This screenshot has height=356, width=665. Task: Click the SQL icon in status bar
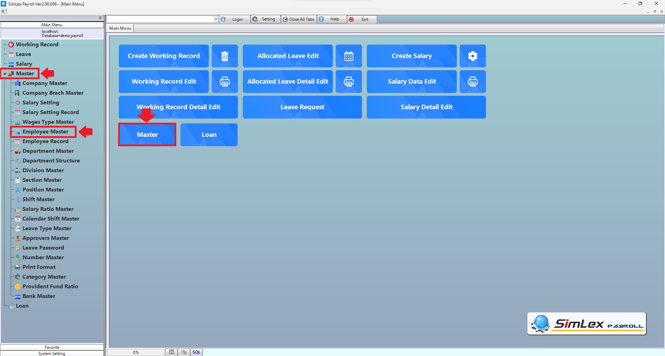point(196,352)
